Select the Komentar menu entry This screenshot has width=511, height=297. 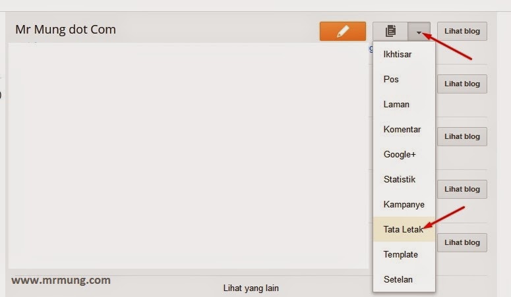[x=404, y=129]
